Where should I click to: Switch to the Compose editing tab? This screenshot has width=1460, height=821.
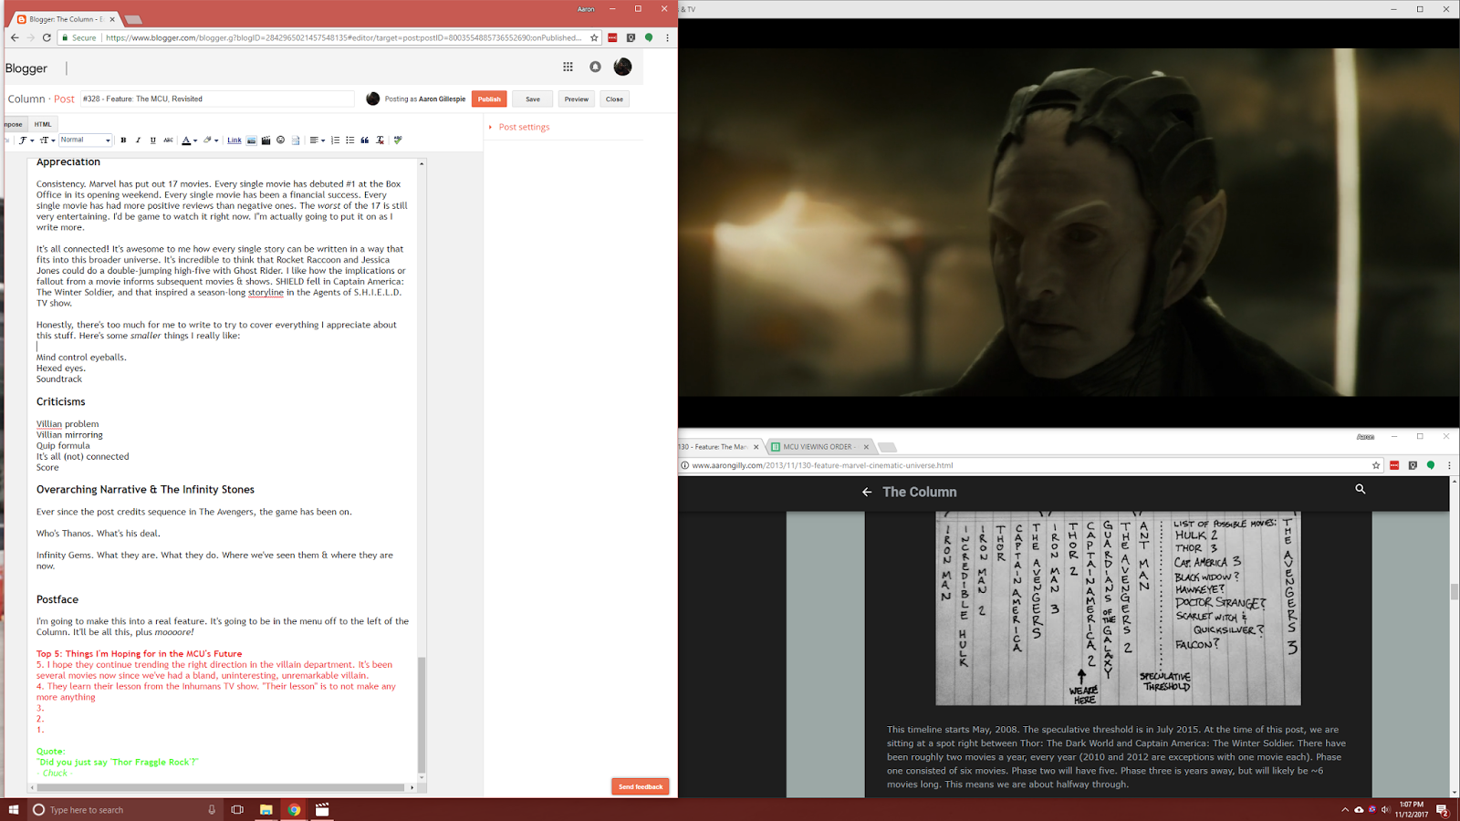(x=14, y=124)
